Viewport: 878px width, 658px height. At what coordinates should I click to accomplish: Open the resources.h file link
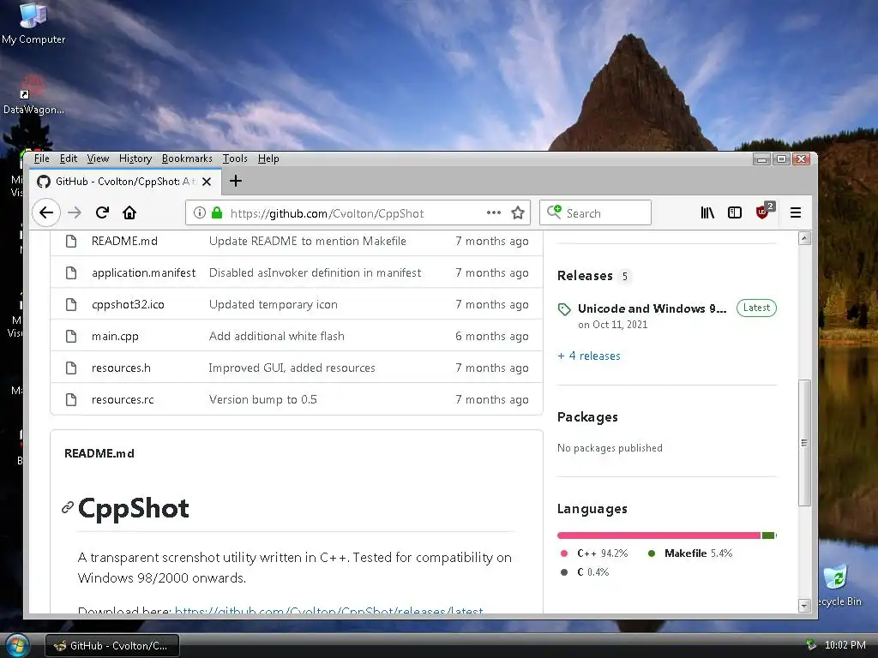click(x=121, y=368)
